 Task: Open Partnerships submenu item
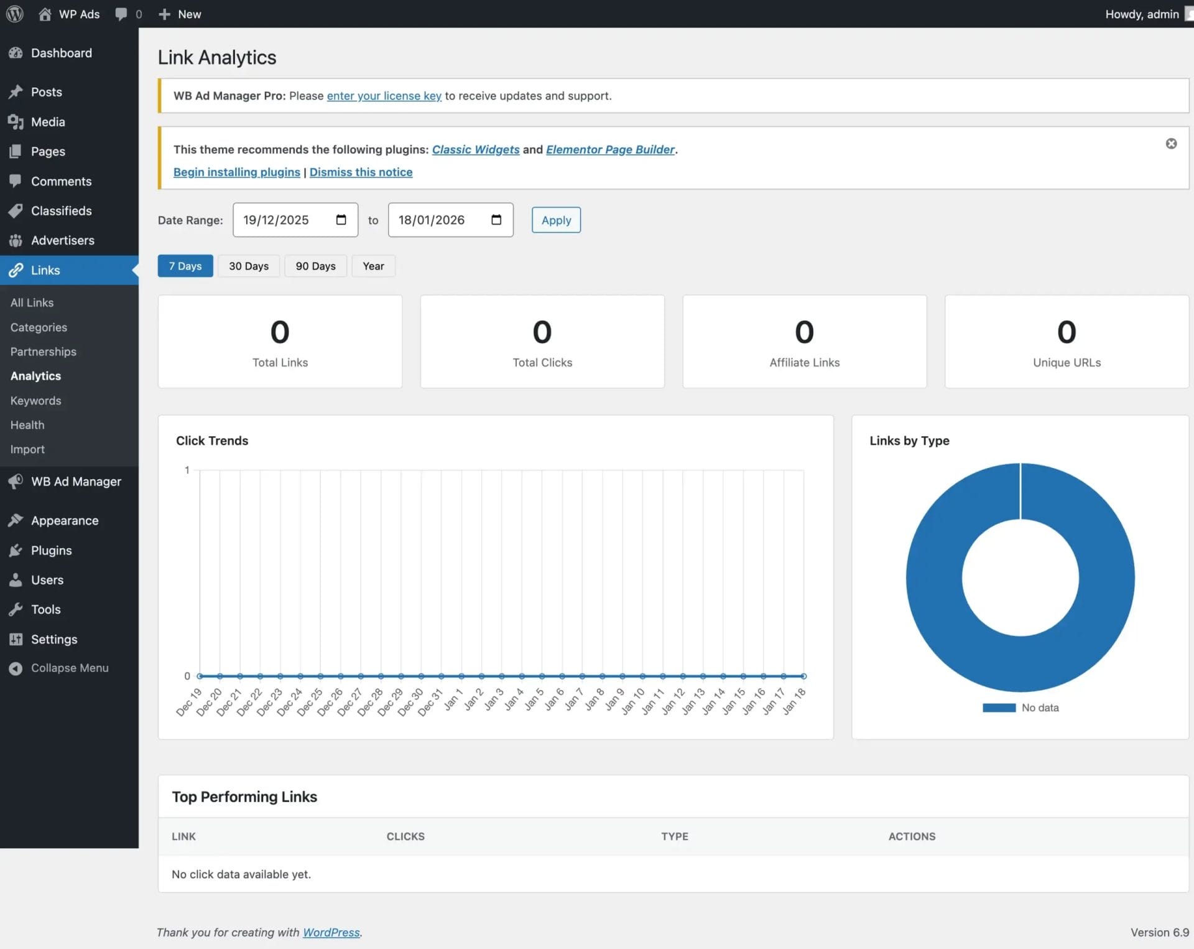click(x=43, y=352)
